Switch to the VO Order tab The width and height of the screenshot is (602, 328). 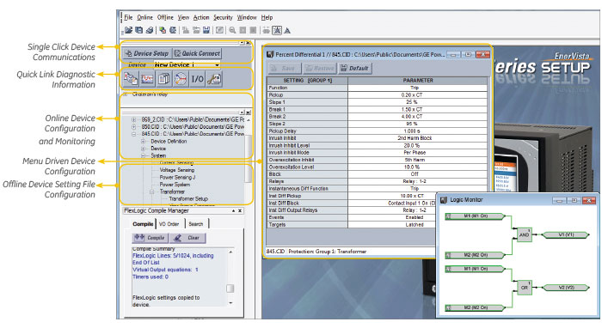pyautogui.click(x=169, y=224)
